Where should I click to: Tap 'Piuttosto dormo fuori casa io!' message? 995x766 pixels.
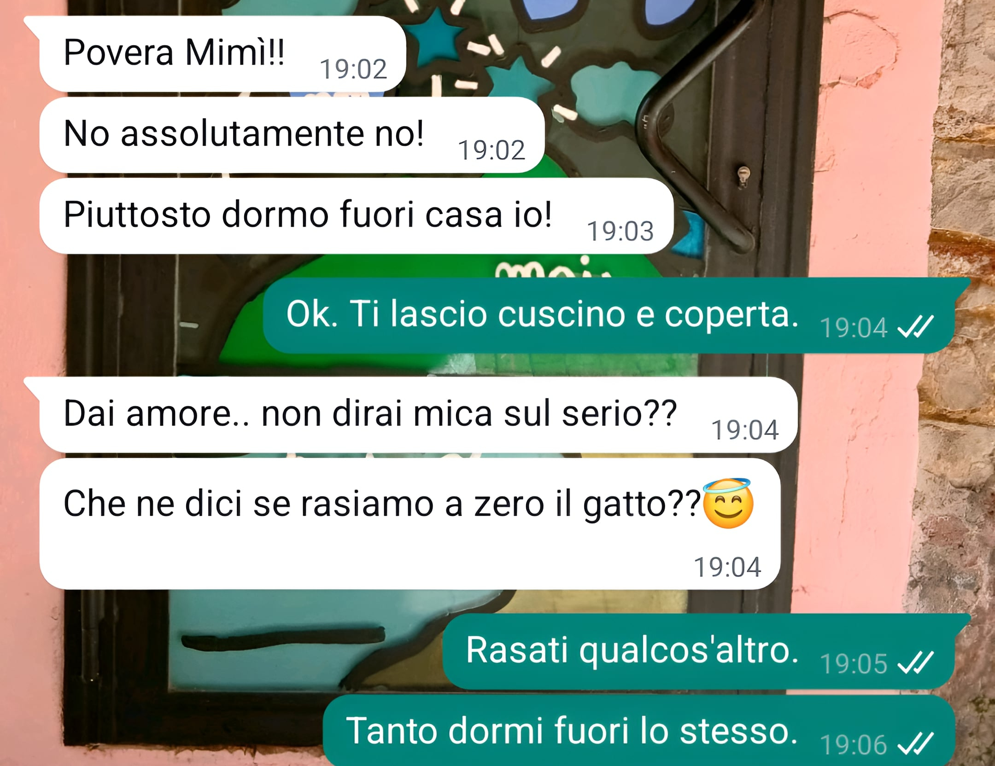click(357, 216)
